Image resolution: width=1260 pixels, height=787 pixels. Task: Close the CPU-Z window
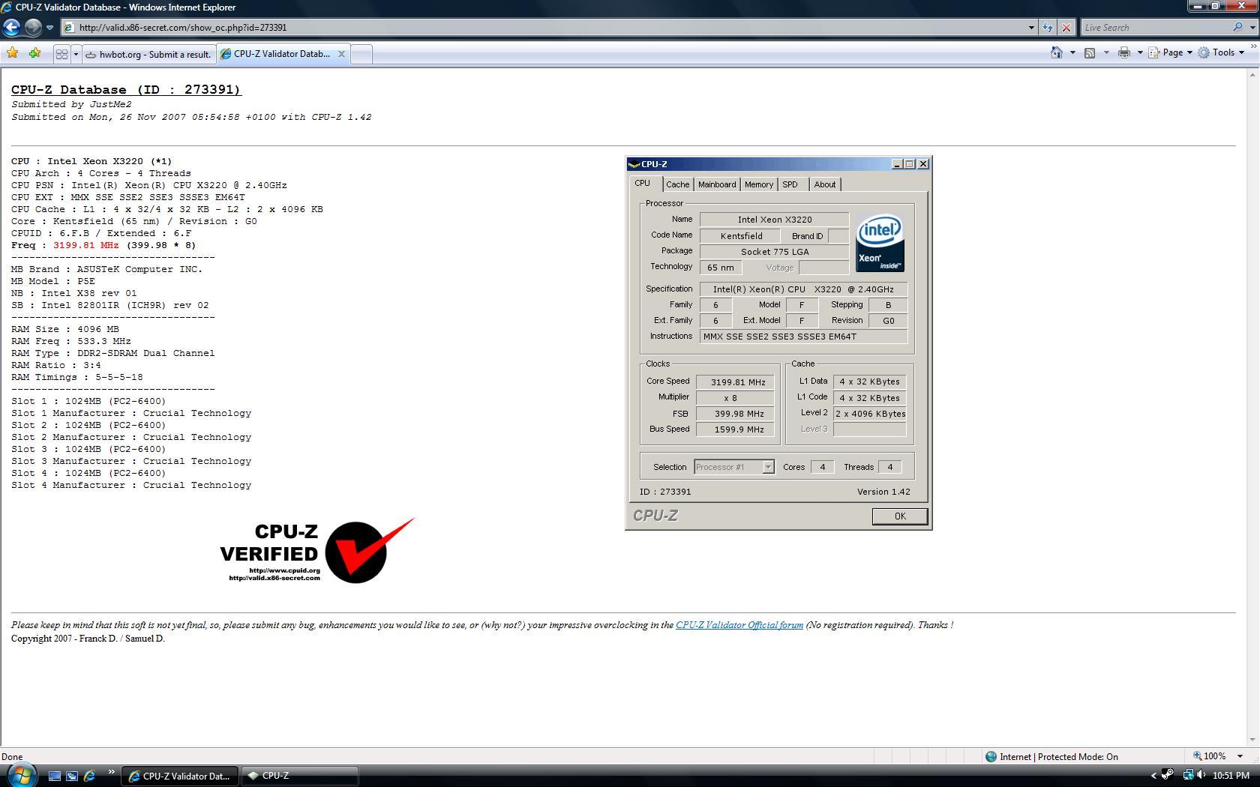(923, 164)
